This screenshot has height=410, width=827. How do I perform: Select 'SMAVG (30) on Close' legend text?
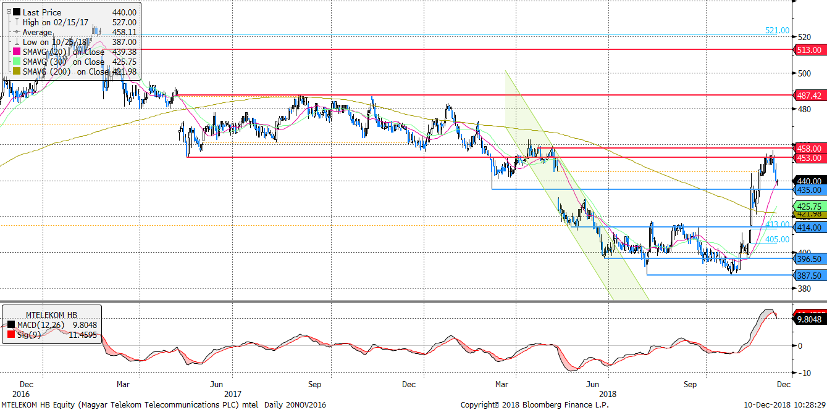pyautogui.click(x=63, y=62)
